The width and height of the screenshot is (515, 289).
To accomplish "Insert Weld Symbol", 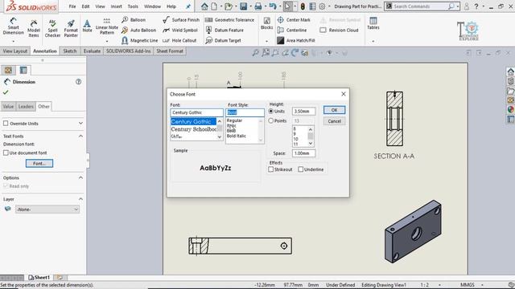I will (x=180, y=31).
